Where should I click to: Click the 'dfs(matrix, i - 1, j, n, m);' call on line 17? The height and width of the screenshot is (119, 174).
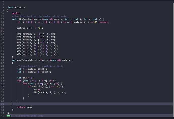coord(36,34)
